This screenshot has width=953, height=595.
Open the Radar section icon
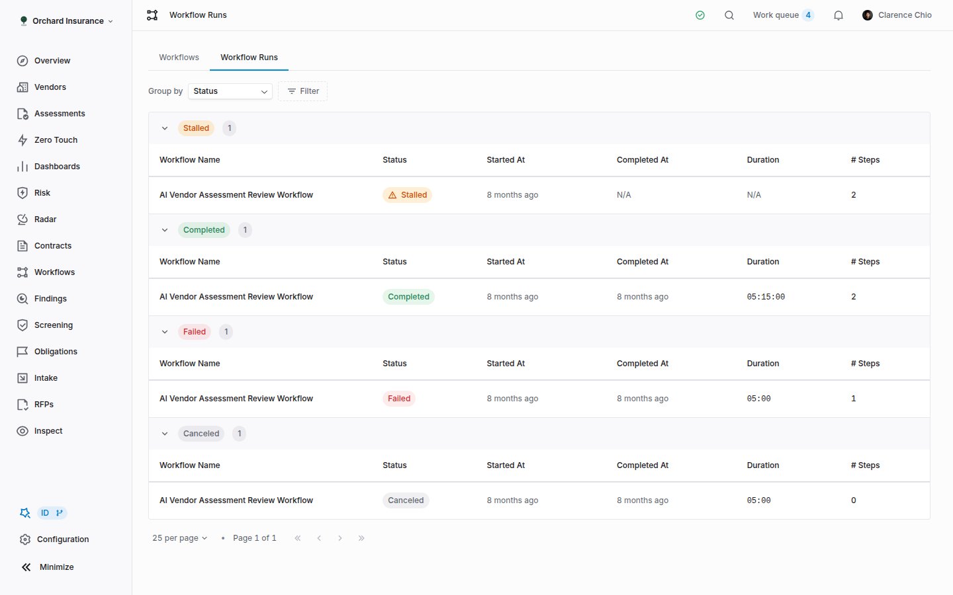[x=23, y=219]
